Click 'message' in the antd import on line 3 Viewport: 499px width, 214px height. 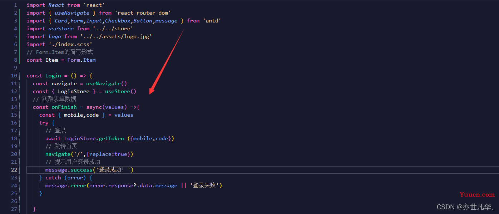tap(166, 21)
